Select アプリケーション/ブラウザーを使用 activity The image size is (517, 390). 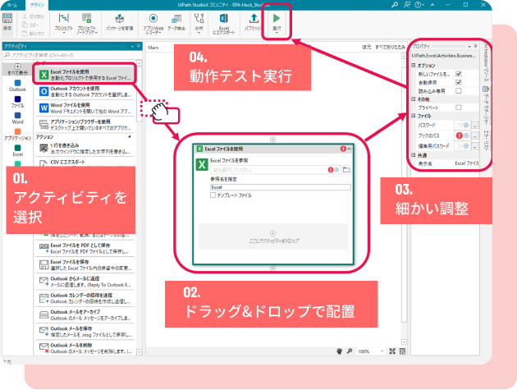[85, 125]
